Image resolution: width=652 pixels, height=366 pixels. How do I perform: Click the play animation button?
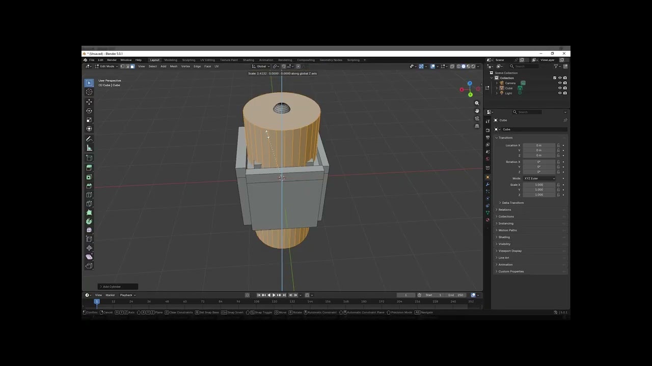tap(274, 295)
